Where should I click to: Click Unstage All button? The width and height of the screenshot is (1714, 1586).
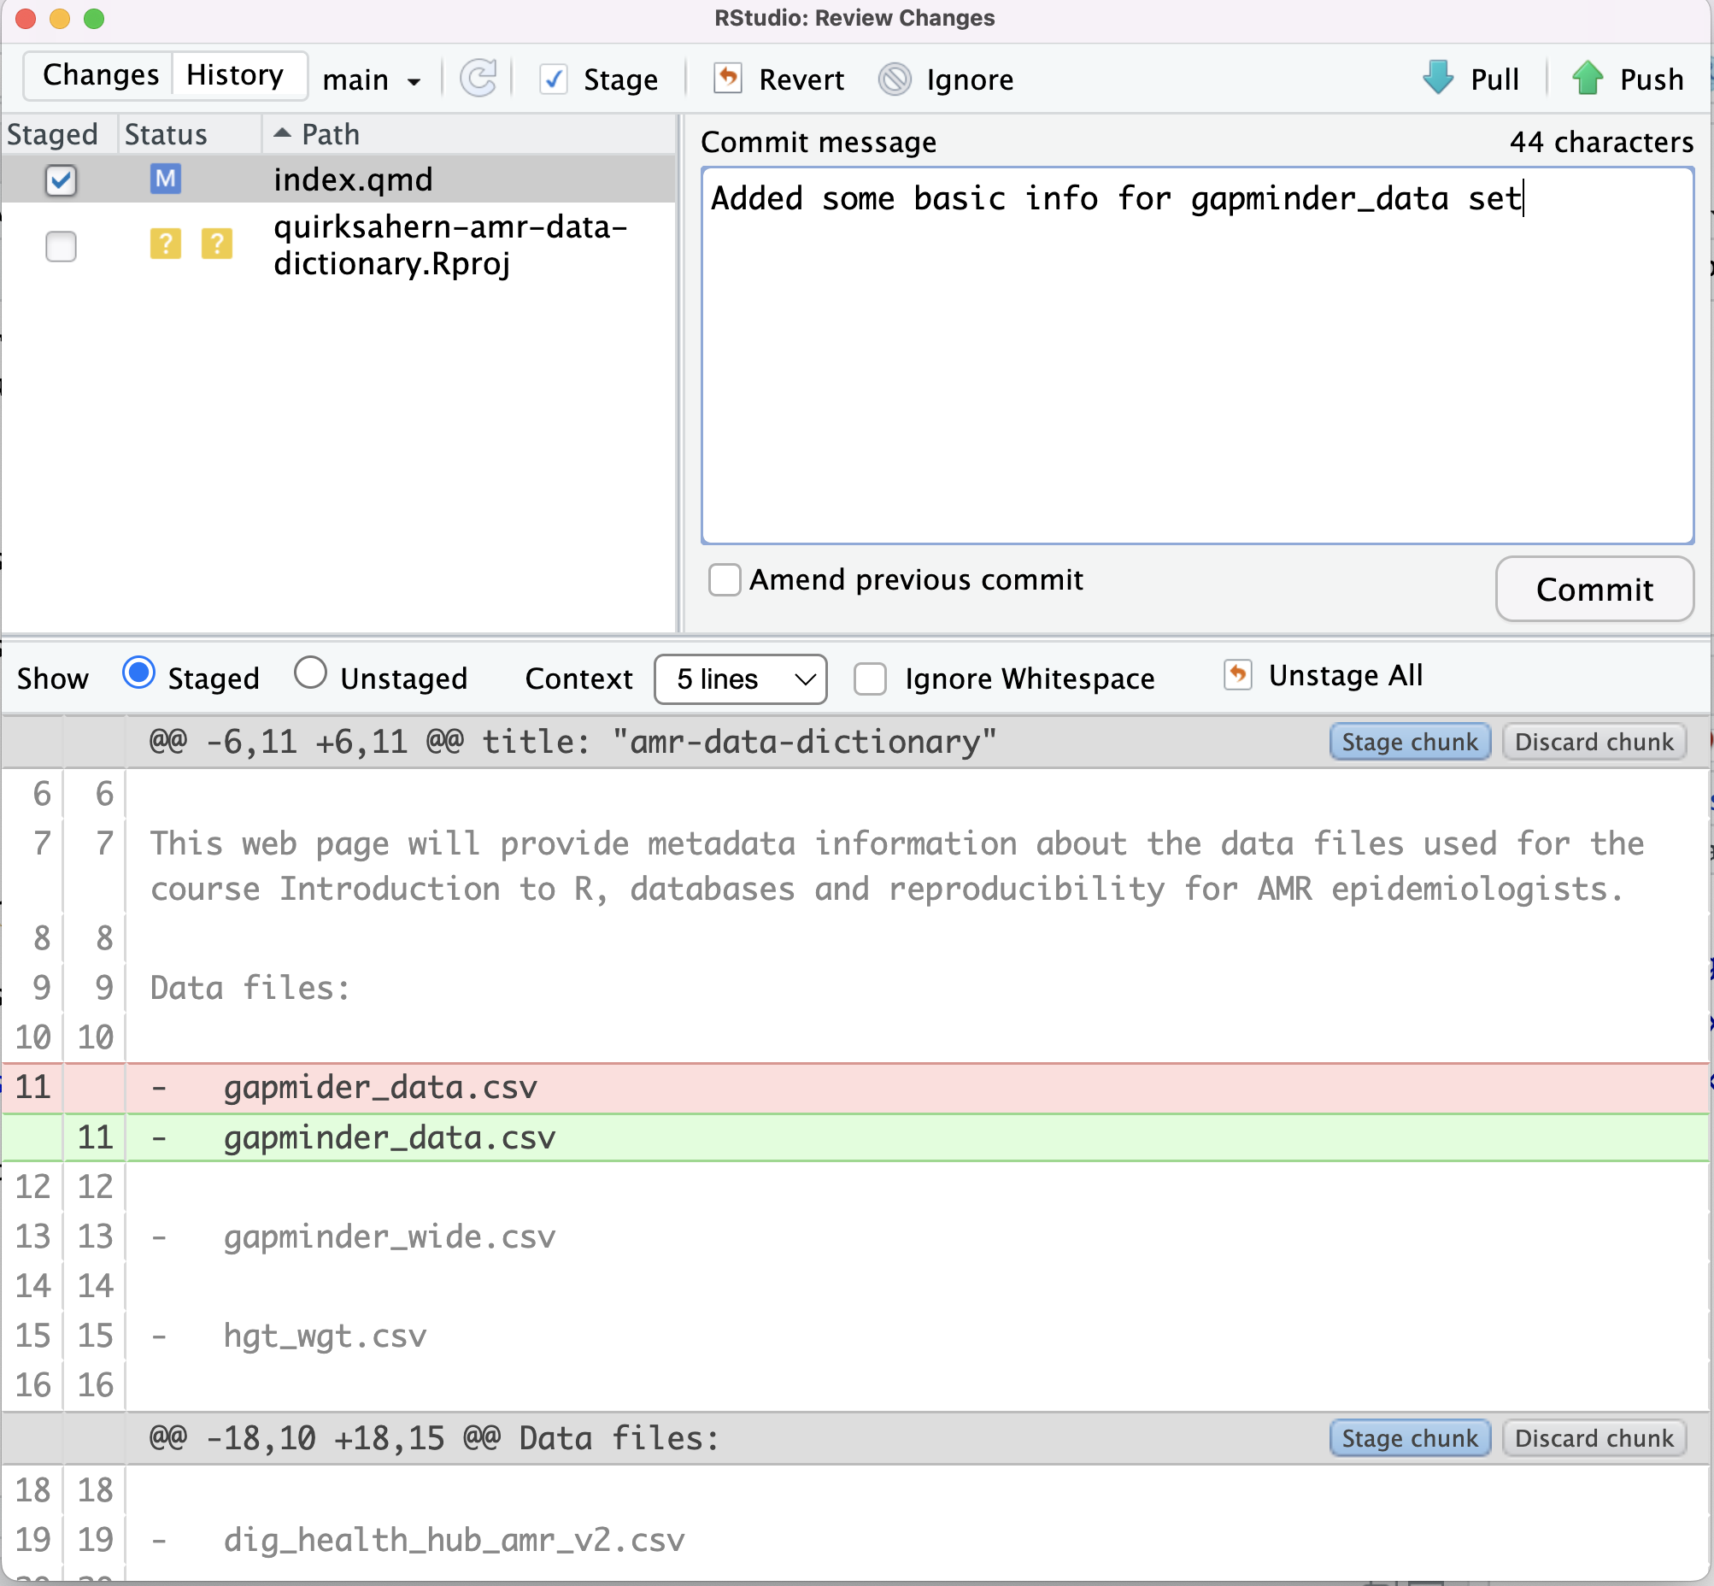1324,676
